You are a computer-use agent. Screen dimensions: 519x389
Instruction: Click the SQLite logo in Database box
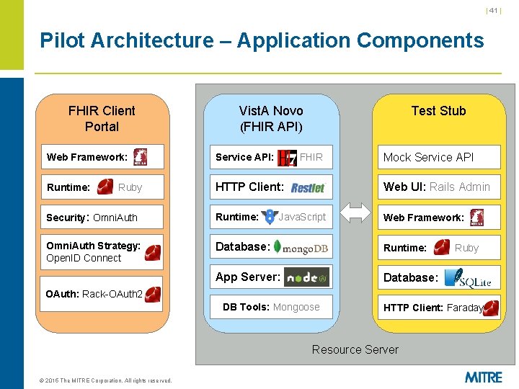click(x=468, y=278)
